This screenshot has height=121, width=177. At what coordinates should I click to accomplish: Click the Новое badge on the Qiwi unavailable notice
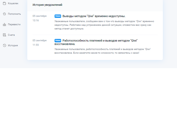(58, 16)
